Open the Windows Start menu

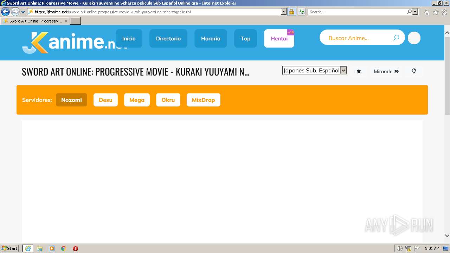pos(9,248)
